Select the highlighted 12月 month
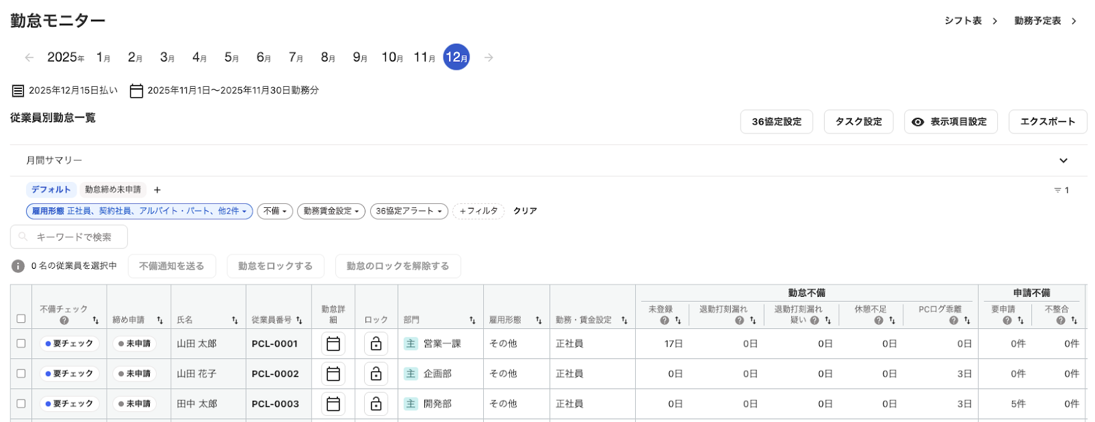The image size is (1095, 422). point(456,57)
